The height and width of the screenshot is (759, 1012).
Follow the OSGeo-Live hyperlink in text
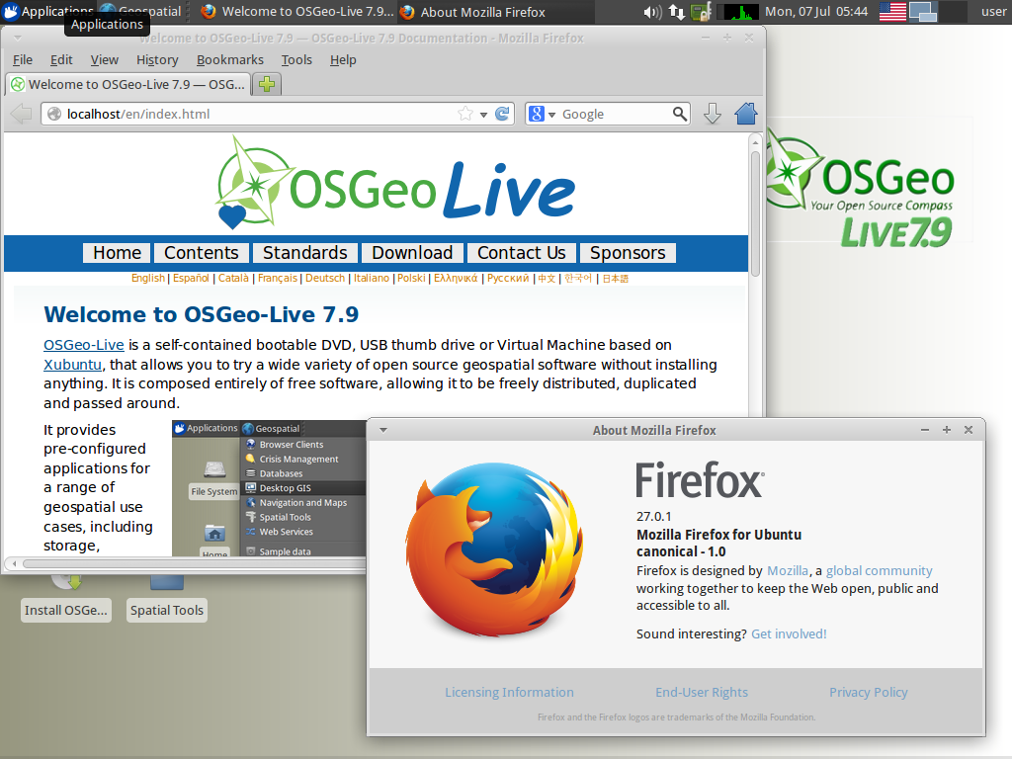pos(83,345)
